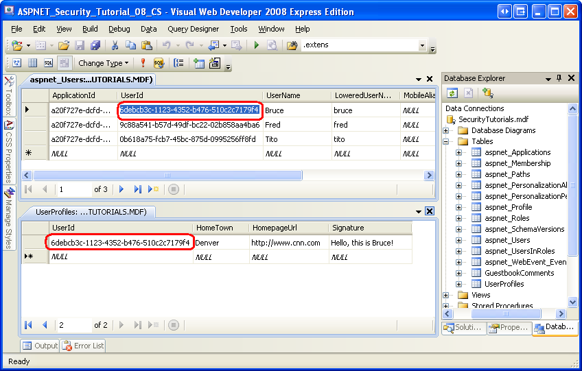Expand the Database Diagrams node
The width and height of the screenshot is (582, 371).
(446, 130)
